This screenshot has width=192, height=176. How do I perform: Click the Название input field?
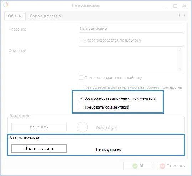(131, 29)
